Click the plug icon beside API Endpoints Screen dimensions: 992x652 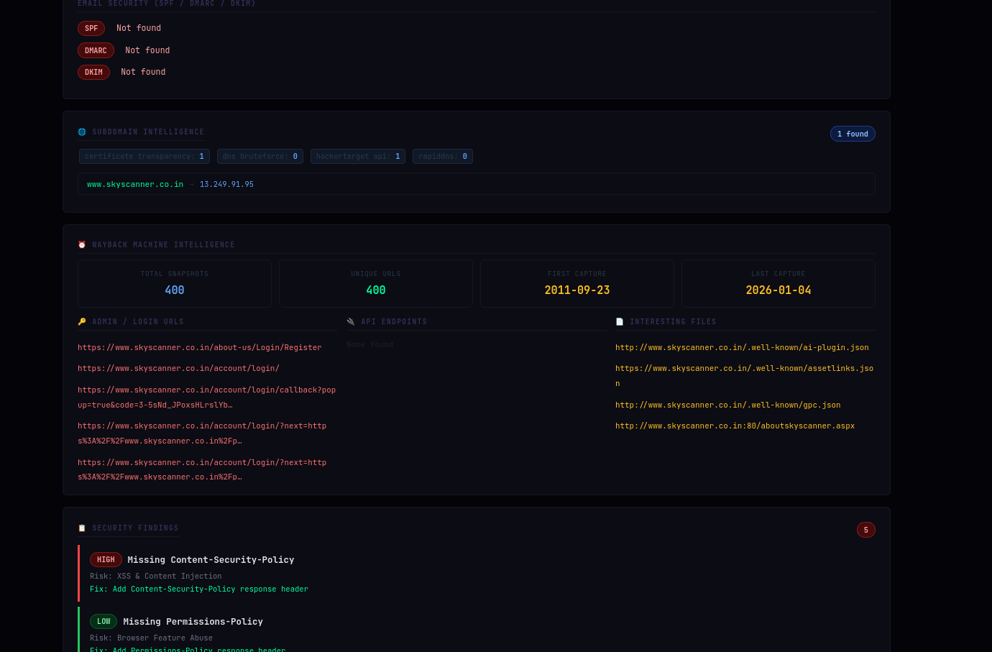(x=351, y=322)
